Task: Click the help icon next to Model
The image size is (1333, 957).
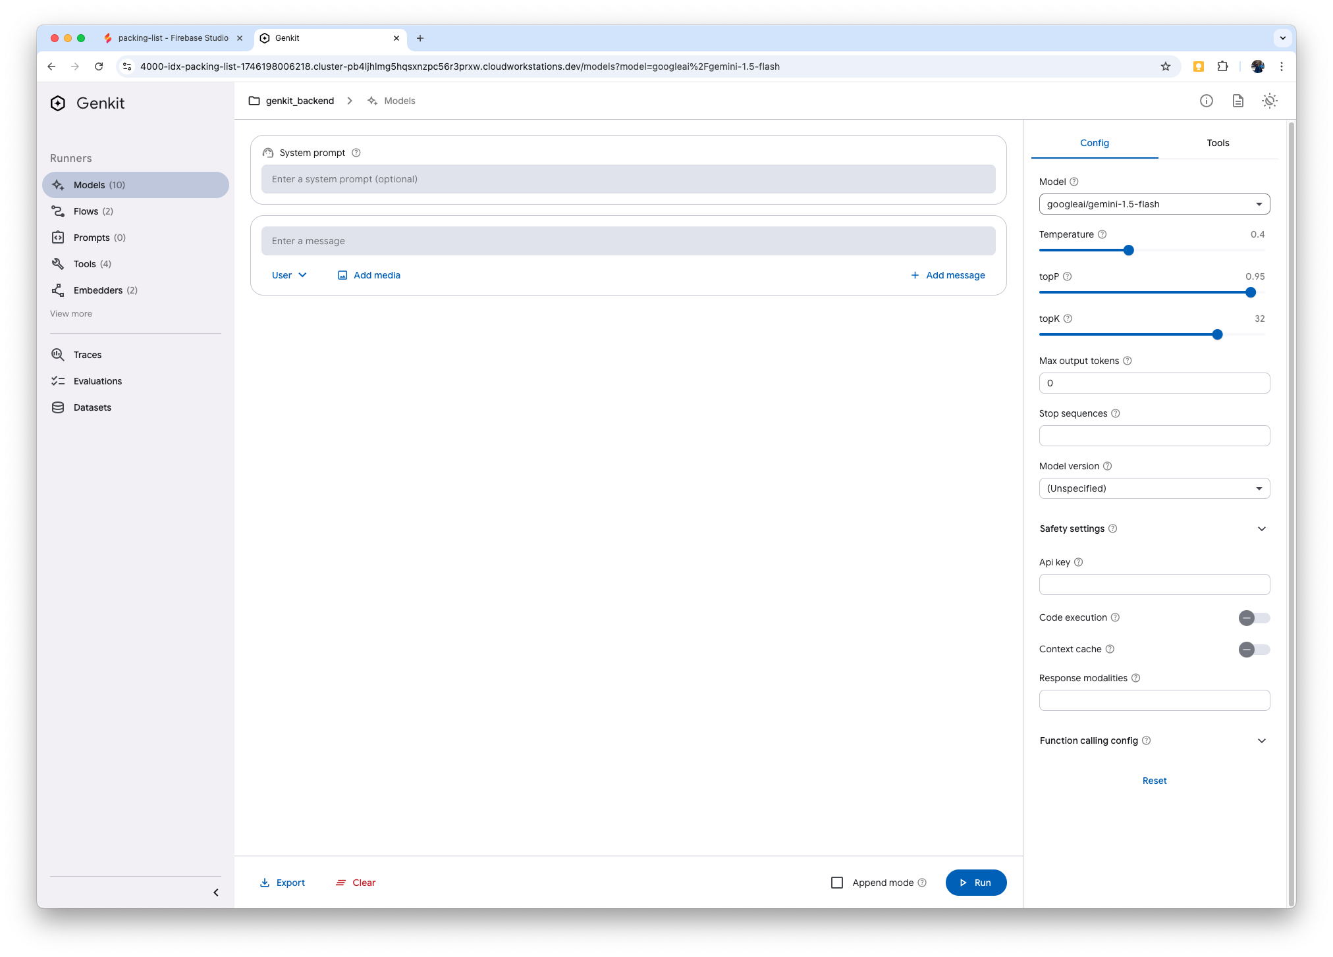Action: click(x=1074, y=182)
